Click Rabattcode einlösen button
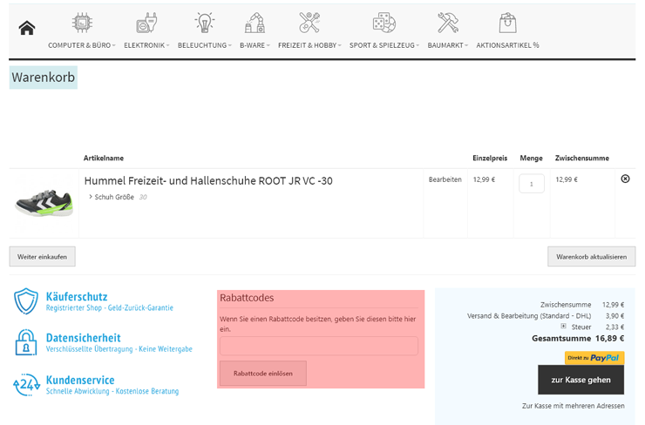645x425 pixels. point(263,374)
